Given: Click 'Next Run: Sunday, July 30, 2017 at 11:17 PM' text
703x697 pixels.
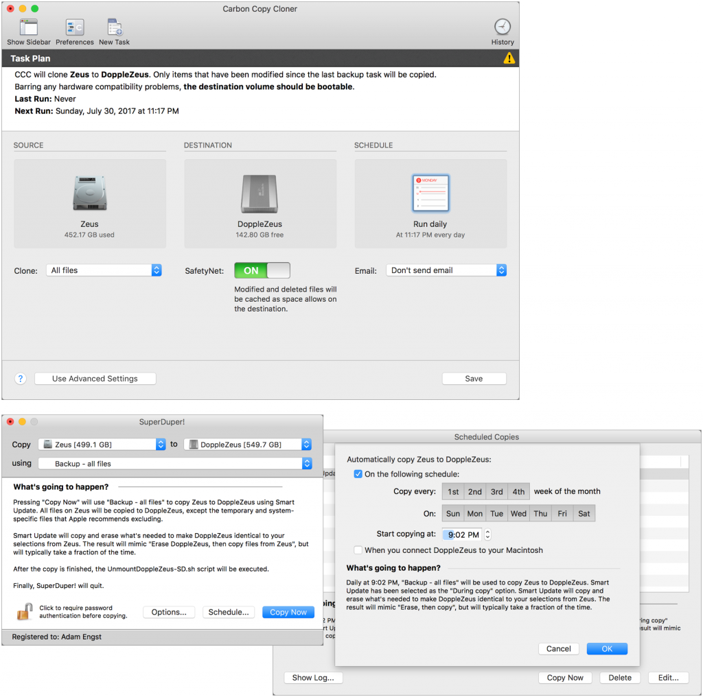Looking at the screenshot, I should coord(97,110).
